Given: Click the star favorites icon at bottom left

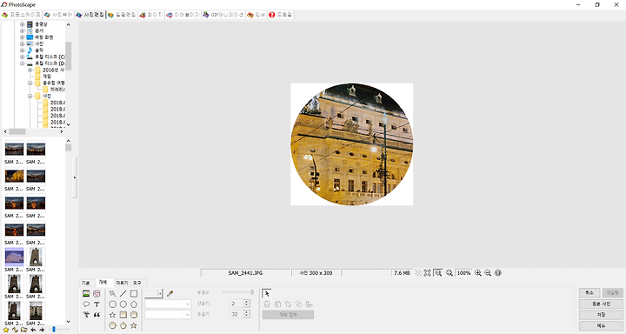Looking at the screenshot, I should click(x=6, y=330).
